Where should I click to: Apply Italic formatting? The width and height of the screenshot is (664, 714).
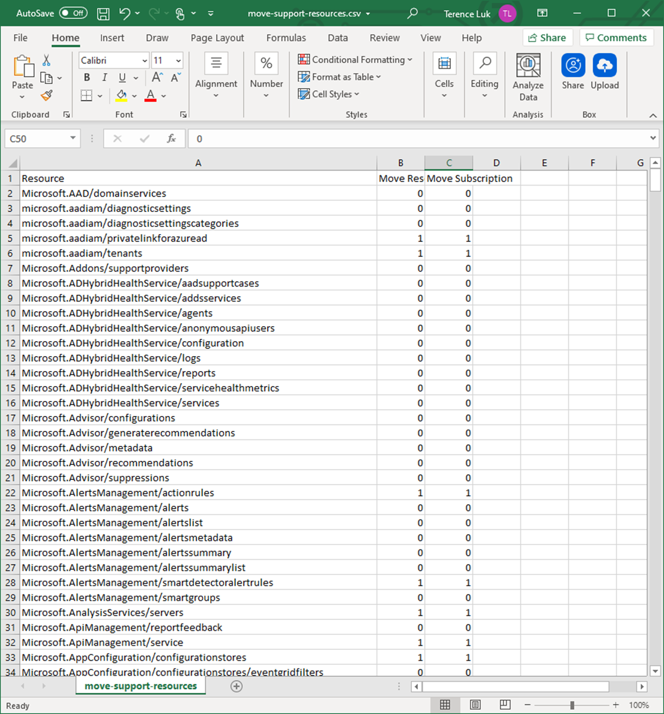point(105,77)
